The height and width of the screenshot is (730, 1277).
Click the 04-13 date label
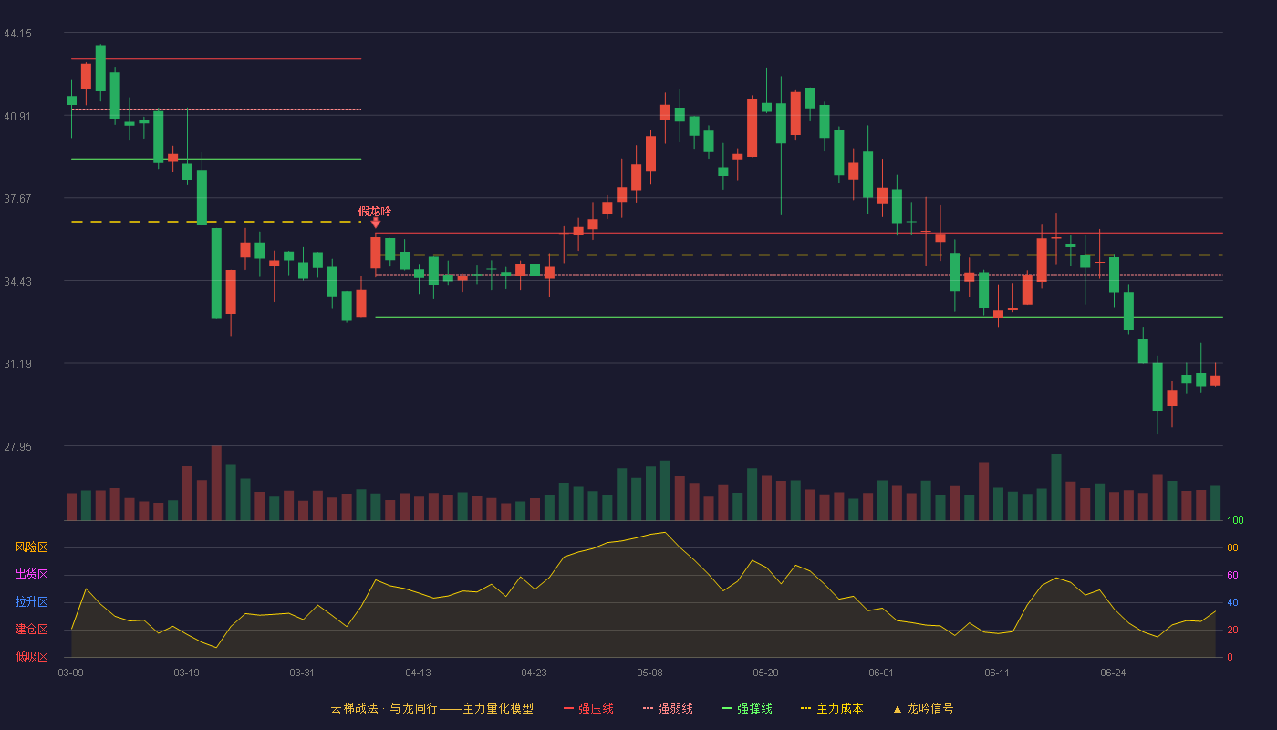[418, 673]
